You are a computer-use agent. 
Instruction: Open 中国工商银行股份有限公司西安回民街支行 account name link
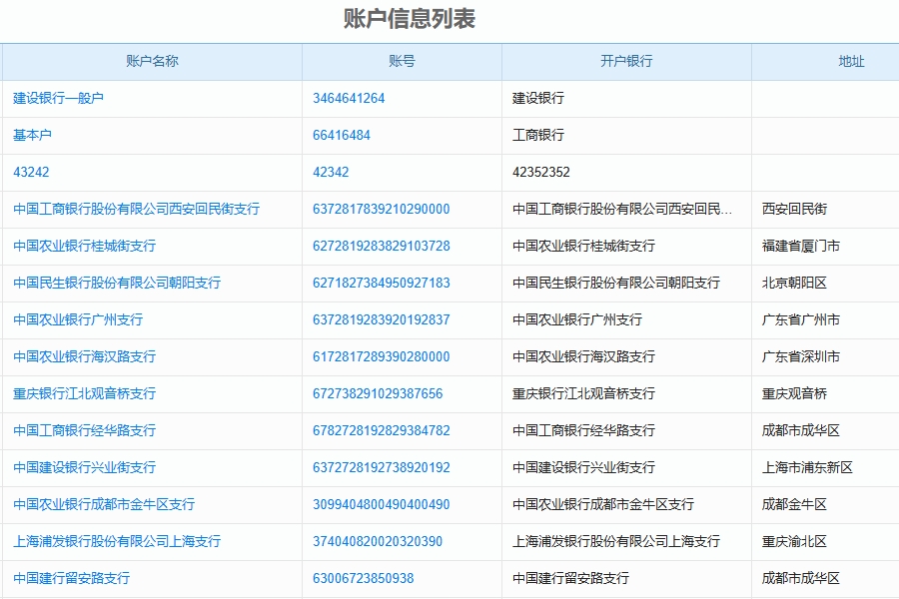(x=137, y=209)
